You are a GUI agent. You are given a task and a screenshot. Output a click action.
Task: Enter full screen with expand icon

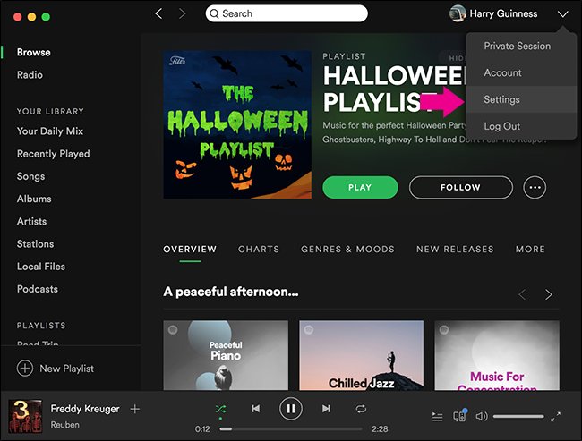(556, 416)
